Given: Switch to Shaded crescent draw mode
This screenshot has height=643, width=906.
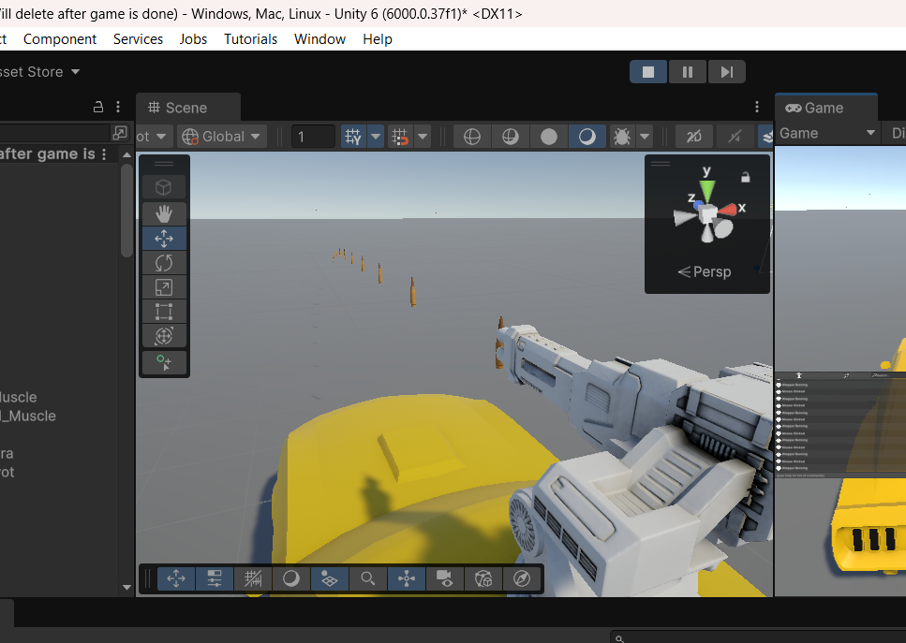Looking at the screenshot, I should tap(587, 137).
